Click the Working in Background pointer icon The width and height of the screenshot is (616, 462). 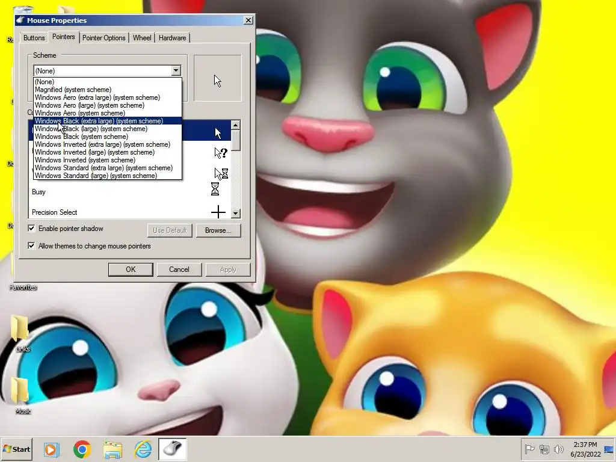pyautogui.click(x=221, y=174)
